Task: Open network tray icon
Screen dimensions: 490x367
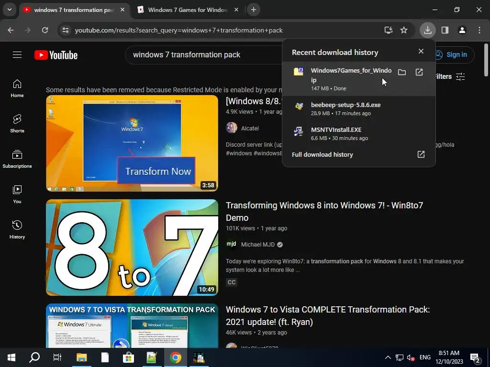Action: [400, 357]
